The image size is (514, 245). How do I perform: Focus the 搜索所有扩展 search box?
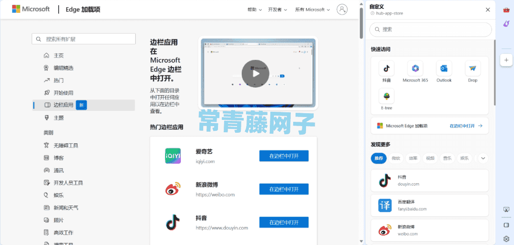[84, 39]
